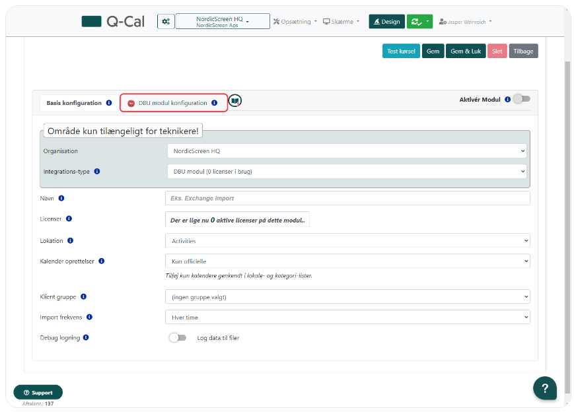Click the 'Tilføj kun kalendere genkendt' hint text

[x=238, y=275]
